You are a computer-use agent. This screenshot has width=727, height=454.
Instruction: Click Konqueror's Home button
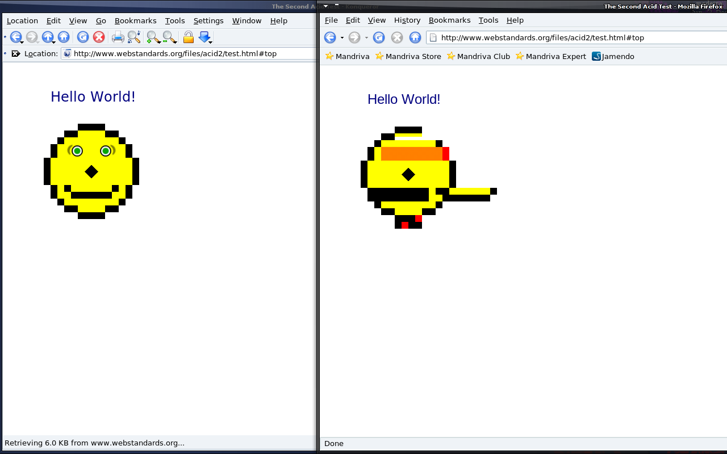pos(64,37)
